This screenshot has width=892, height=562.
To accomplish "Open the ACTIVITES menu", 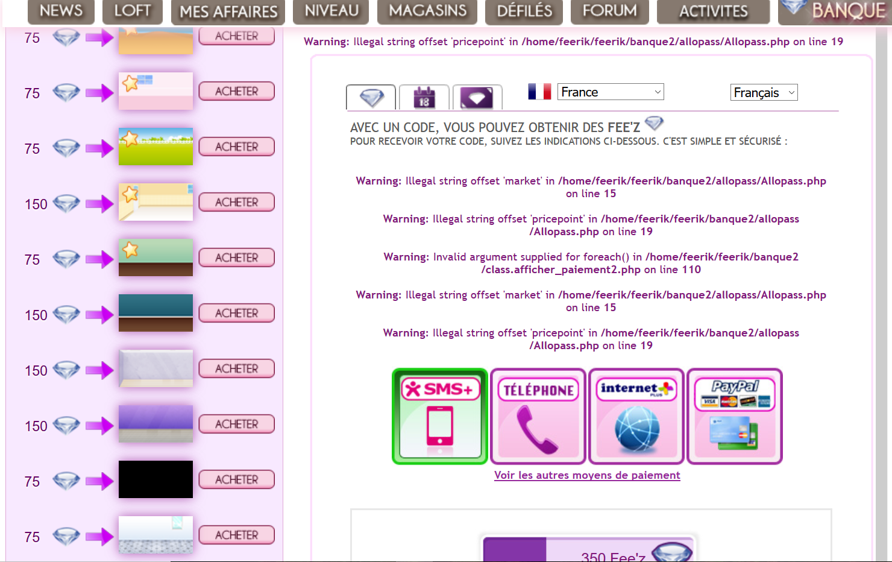I will pyautogui.click(x=713, y=11).
